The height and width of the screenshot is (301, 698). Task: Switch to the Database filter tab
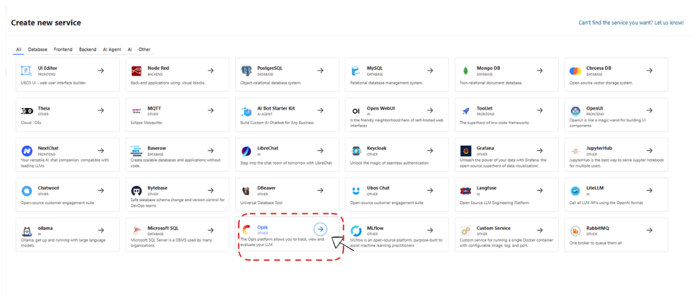click(x=38, y=49)
